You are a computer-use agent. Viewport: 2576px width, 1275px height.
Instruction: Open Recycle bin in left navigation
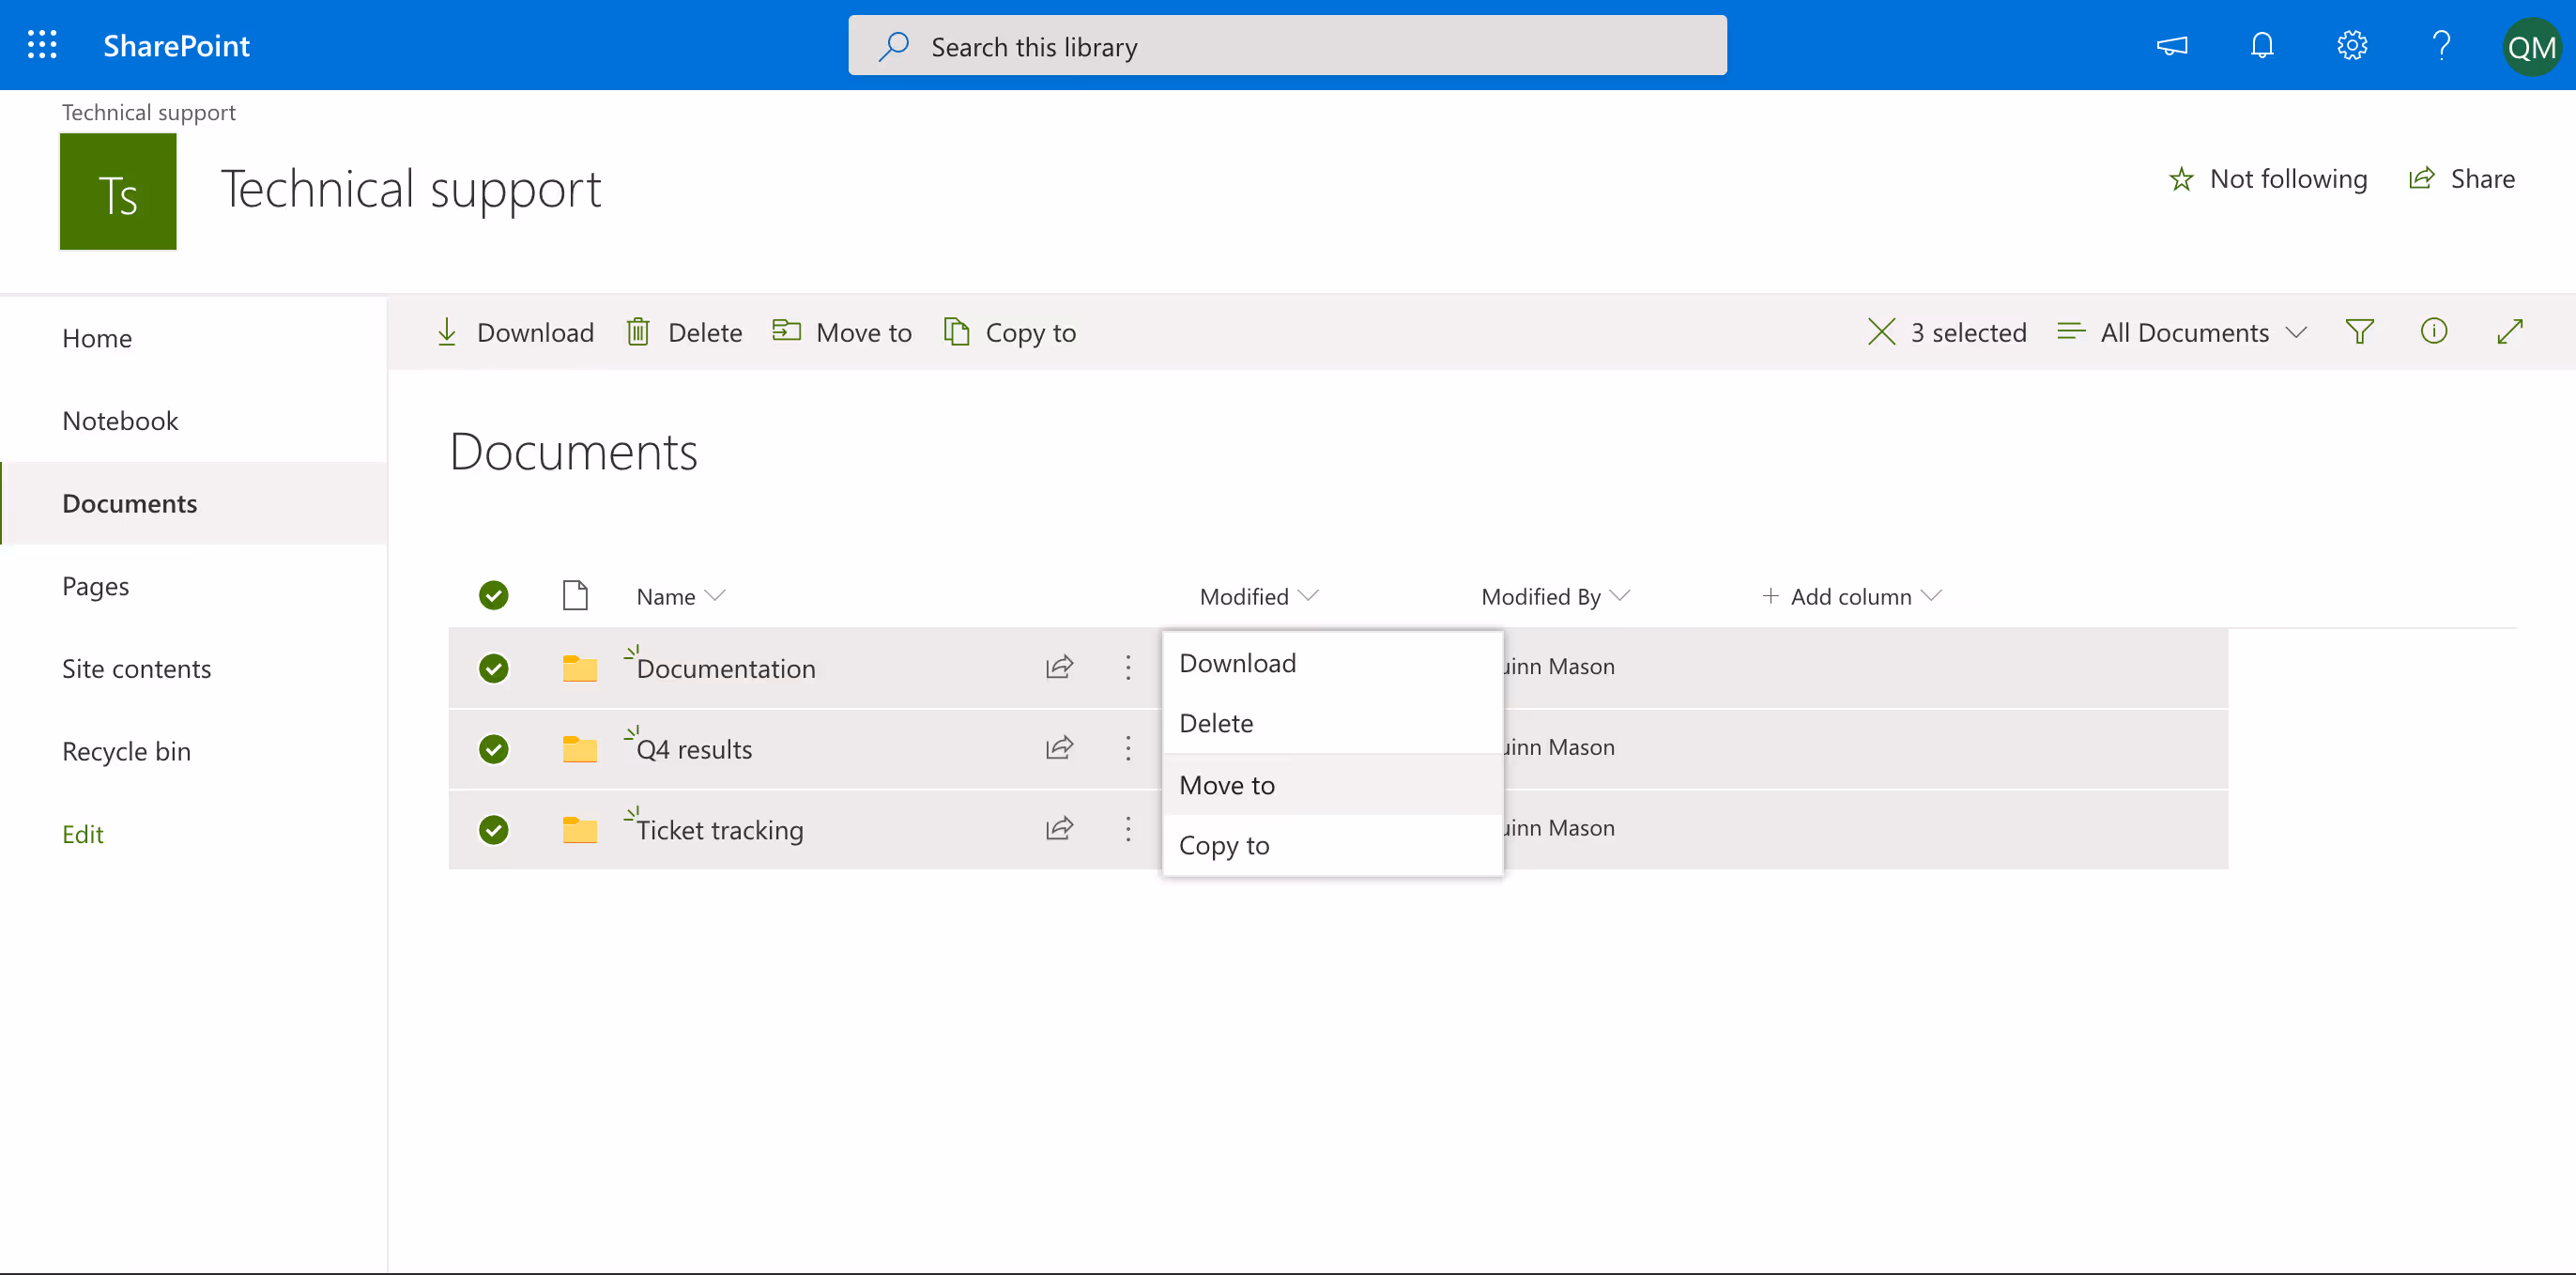[126, 751]
